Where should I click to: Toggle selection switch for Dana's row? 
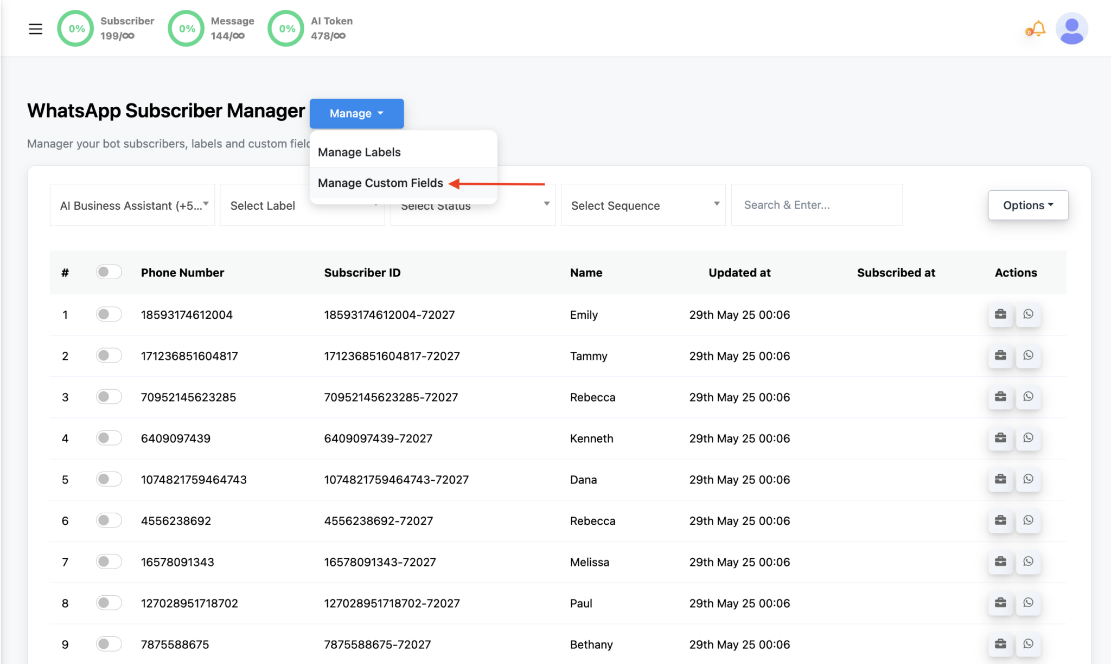108,479
